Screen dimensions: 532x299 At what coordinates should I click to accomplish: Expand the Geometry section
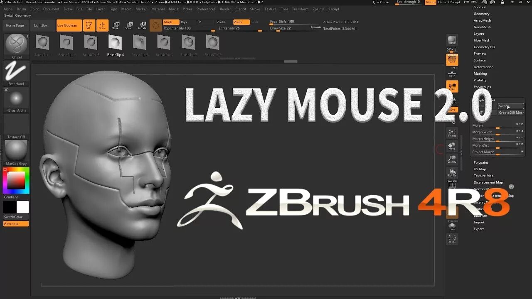pyautogui.click(x=481, y=14)
